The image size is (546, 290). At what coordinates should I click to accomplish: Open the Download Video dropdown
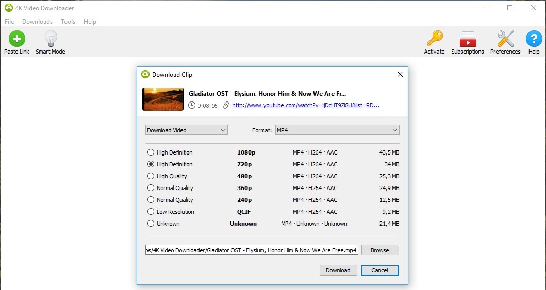[x=186, y=130]
